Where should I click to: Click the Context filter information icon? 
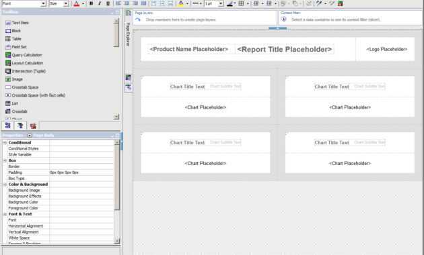(x=283, y=19)
